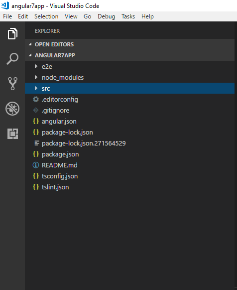Open the Explorer activity bar icon

point(12,34)
